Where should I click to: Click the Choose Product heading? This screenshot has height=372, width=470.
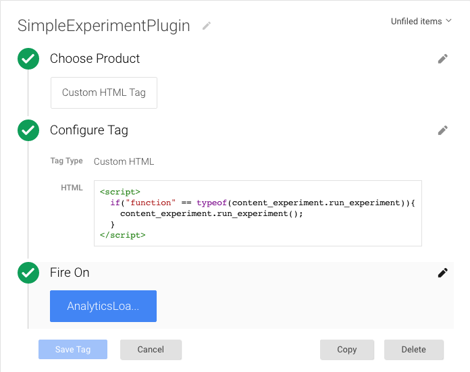tap(95, 59)
